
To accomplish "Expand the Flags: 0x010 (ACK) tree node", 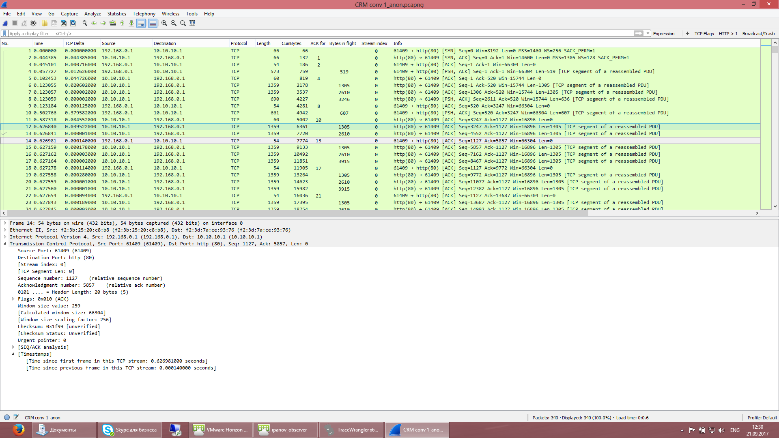I will click(13, 299).
